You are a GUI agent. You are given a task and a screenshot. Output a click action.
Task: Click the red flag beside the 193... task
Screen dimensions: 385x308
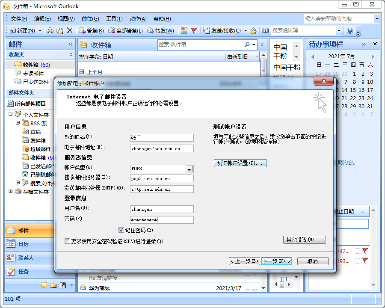365,261
